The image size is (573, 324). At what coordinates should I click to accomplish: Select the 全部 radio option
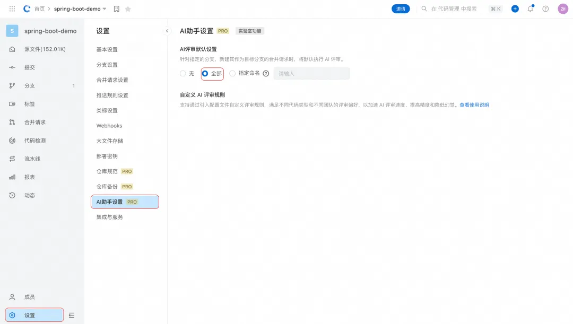(205, 73)
